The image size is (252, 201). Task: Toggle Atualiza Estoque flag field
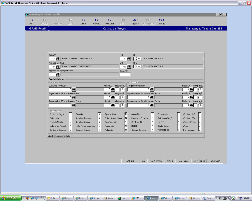99,118
